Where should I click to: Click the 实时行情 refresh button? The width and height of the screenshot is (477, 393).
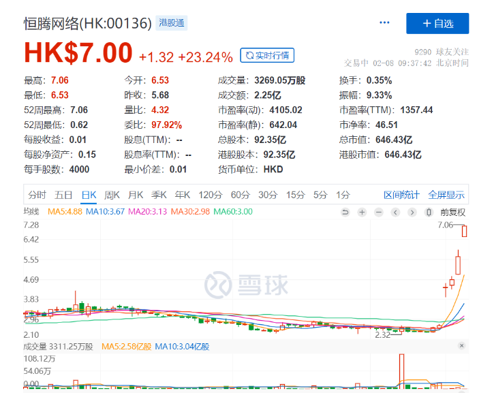(x=267, y=55)
